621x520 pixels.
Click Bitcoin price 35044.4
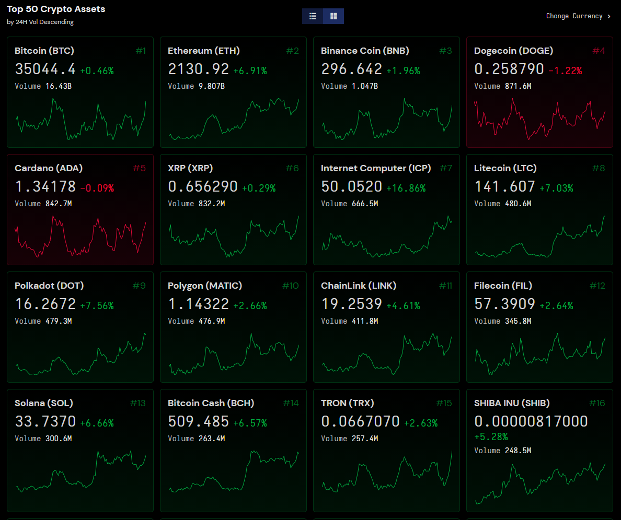[45, 69]
